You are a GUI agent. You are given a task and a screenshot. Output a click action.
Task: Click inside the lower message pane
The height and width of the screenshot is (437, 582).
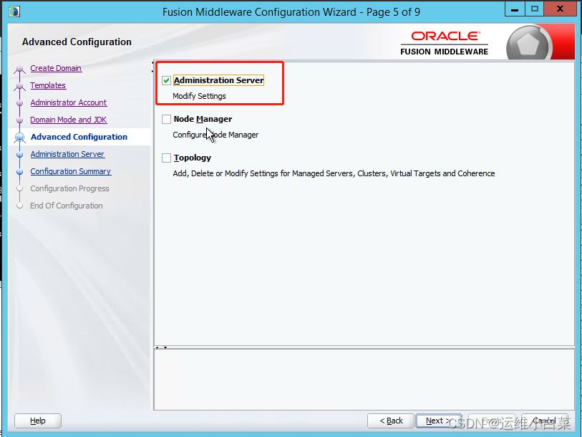(x=364, y=380)
